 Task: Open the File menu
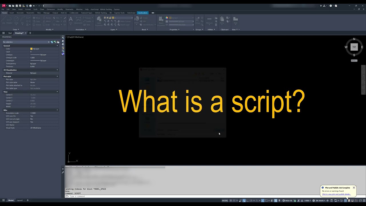[3, 9]
